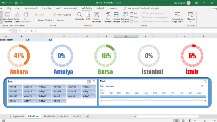Click the Gizle window icon
Viewport: 217px width, 122px height.
point(132,18)
